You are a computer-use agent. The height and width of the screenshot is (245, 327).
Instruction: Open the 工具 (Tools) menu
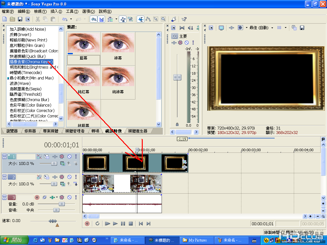pyautogui.click(x=72, y=11)
